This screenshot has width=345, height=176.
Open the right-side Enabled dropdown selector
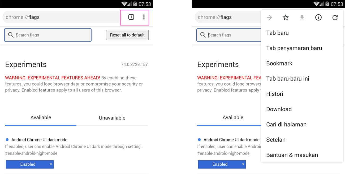point(222,164)
